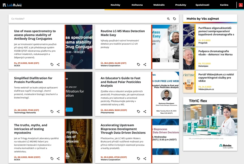Click tag icon on the Polar Pesticides card
The image size is (244, 164).
pyautogui.click(x=138, y=111)
